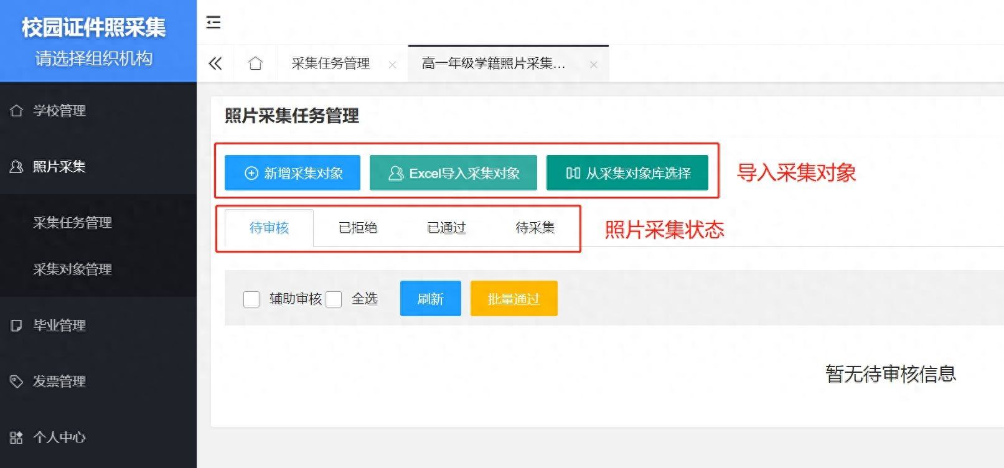Screen dimensions: 1004x468
Task: Open 学校管理 in the sidebar
Action: pos(59,111)
